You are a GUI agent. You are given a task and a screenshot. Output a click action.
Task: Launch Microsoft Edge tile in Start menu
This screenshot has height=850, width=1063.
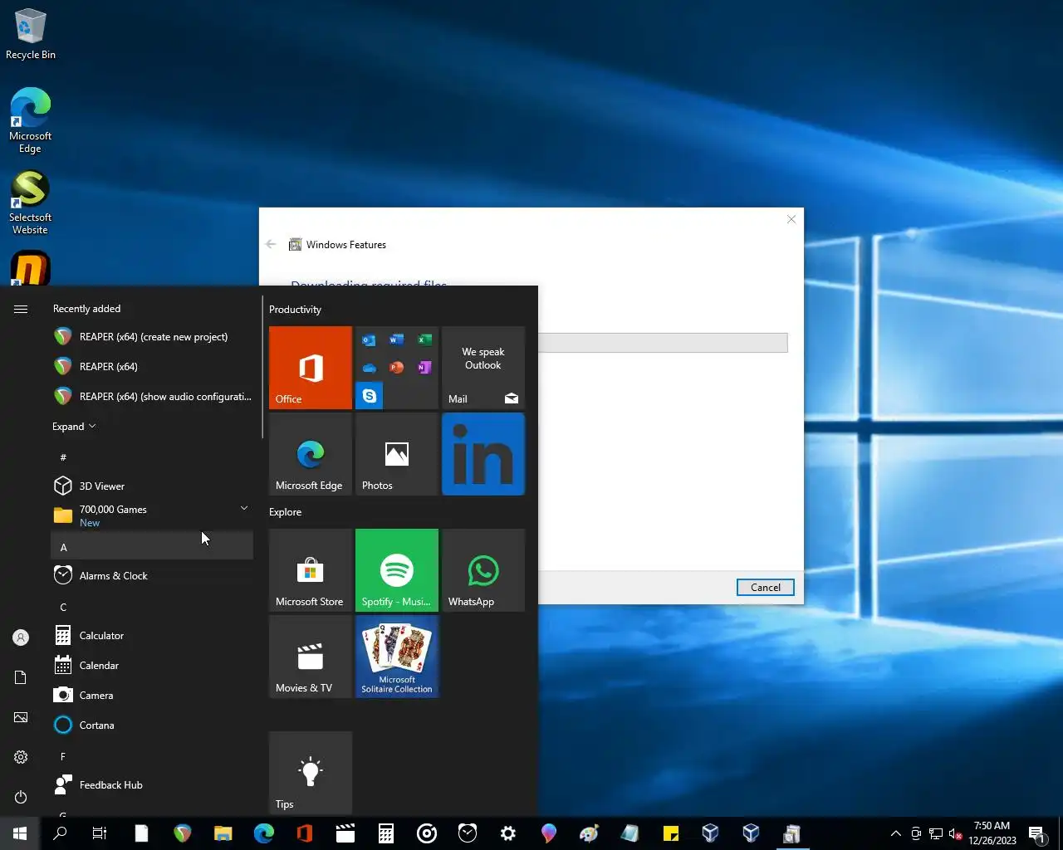311,454
